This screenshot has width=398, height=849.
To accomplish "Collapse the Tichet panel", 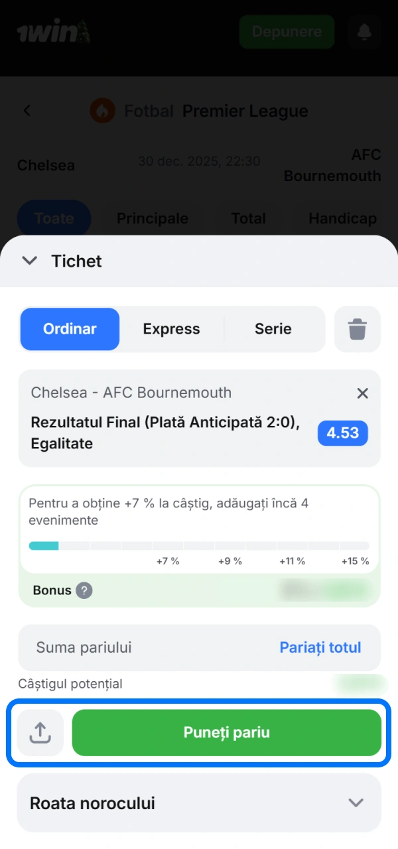I will tap(29, 261).
